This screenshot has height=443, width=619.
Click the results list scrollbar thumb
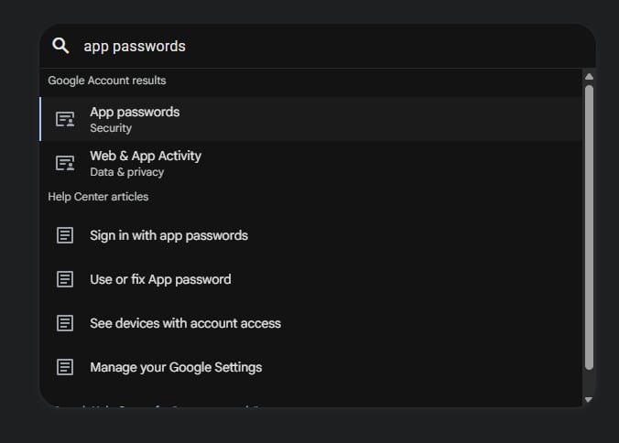[589, 228]
